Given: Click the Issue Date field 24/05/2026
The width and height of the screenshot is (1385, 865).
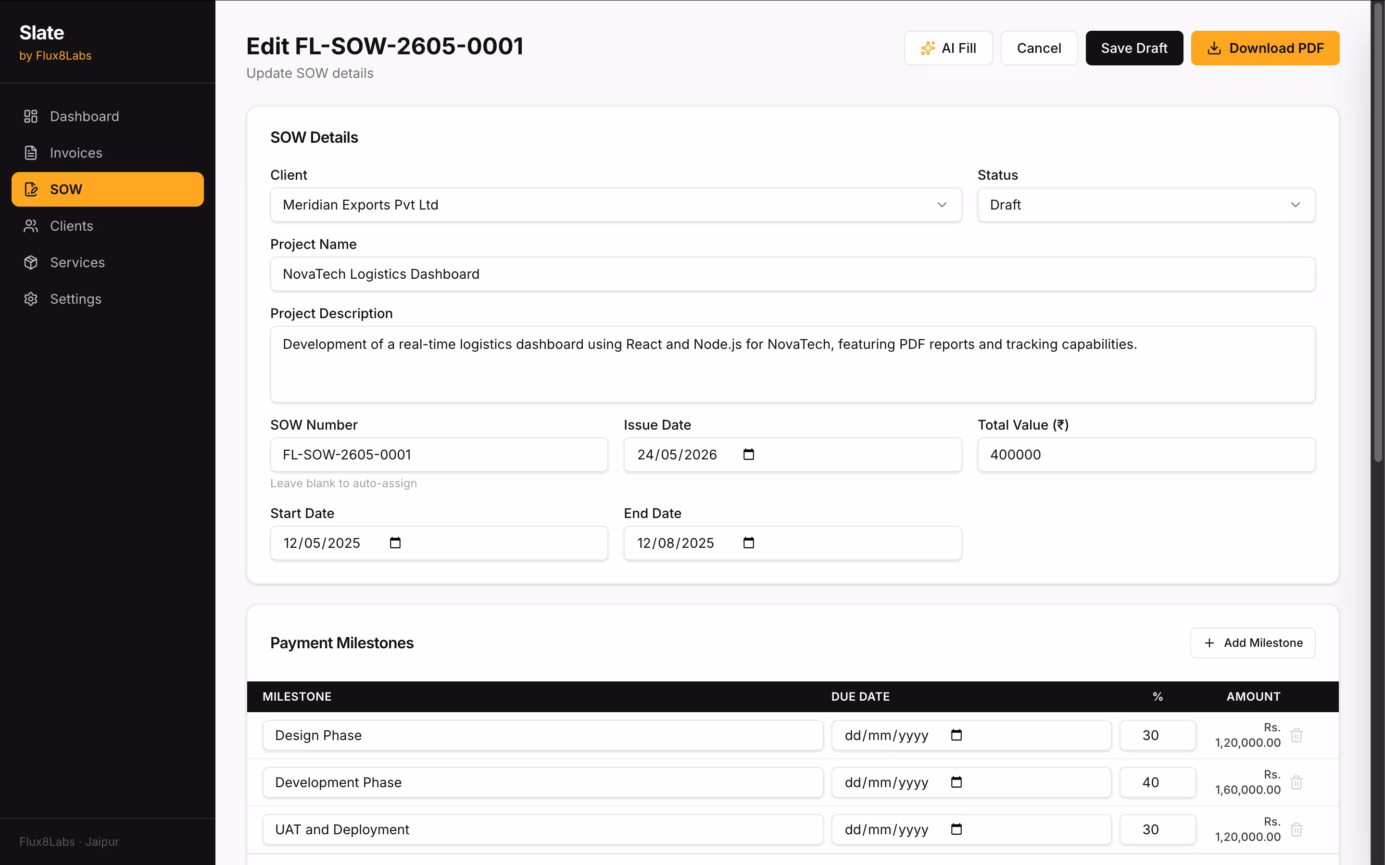Looking at the screenshot, I should (x=793, y=455).
